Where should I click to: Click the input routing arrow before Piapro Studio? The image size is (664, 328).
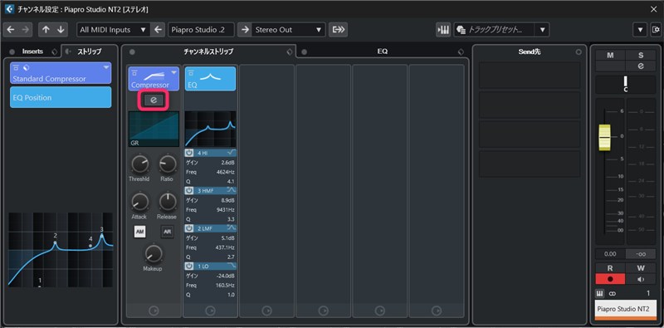tap(158, 30)
